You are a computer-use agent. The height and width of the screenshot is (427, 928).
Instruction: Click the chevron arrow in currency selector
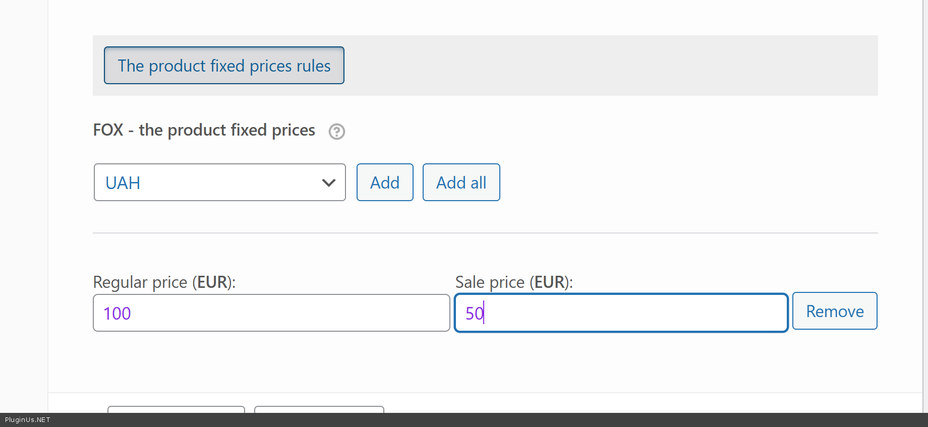click(328, 182)
